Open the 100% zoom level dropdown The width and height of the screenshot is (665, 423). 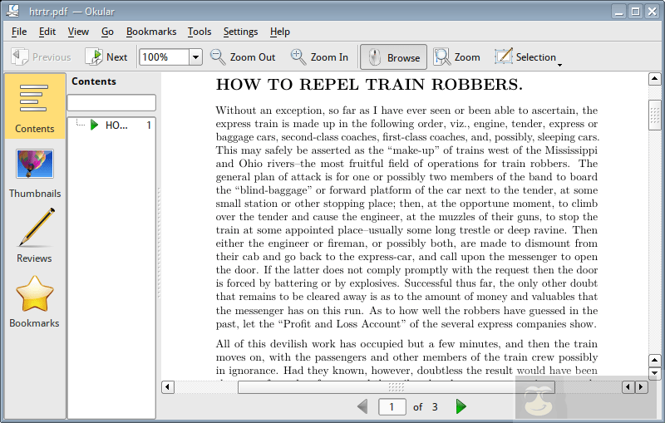coord(195,57)
